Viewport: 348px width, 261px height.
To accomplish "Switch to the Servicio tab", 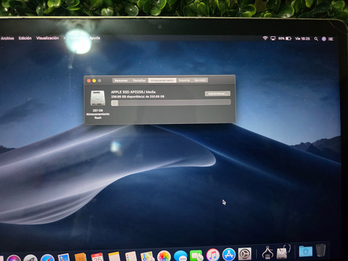I will tap(200, 80).
